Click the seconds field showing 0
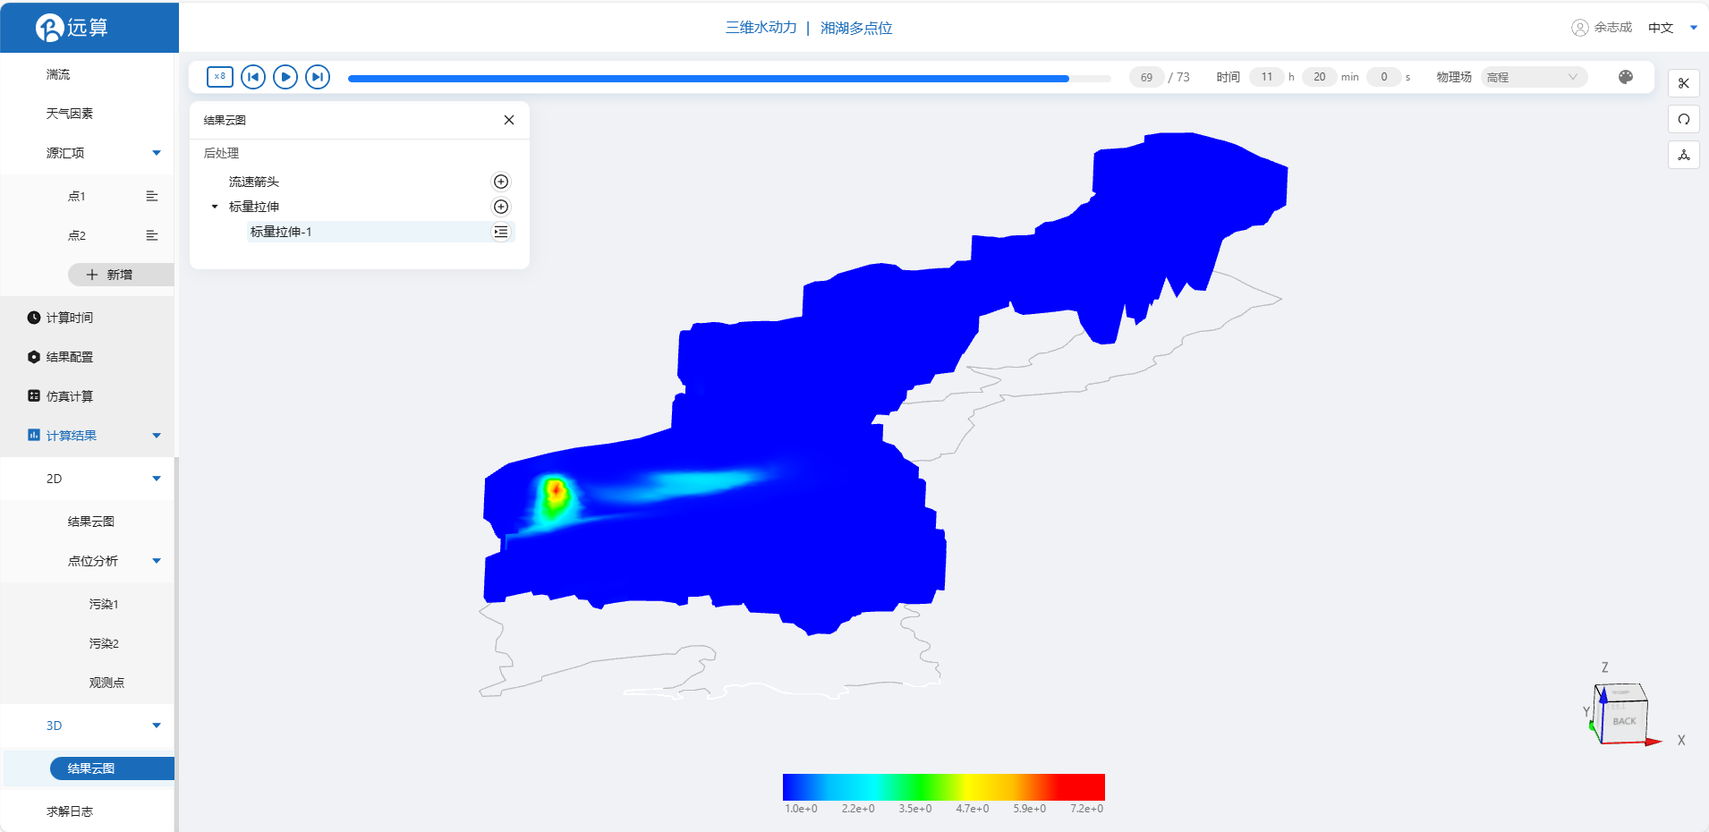Image resolution: width=1709 pixels, height=832 pixels. pos(1384,77)
